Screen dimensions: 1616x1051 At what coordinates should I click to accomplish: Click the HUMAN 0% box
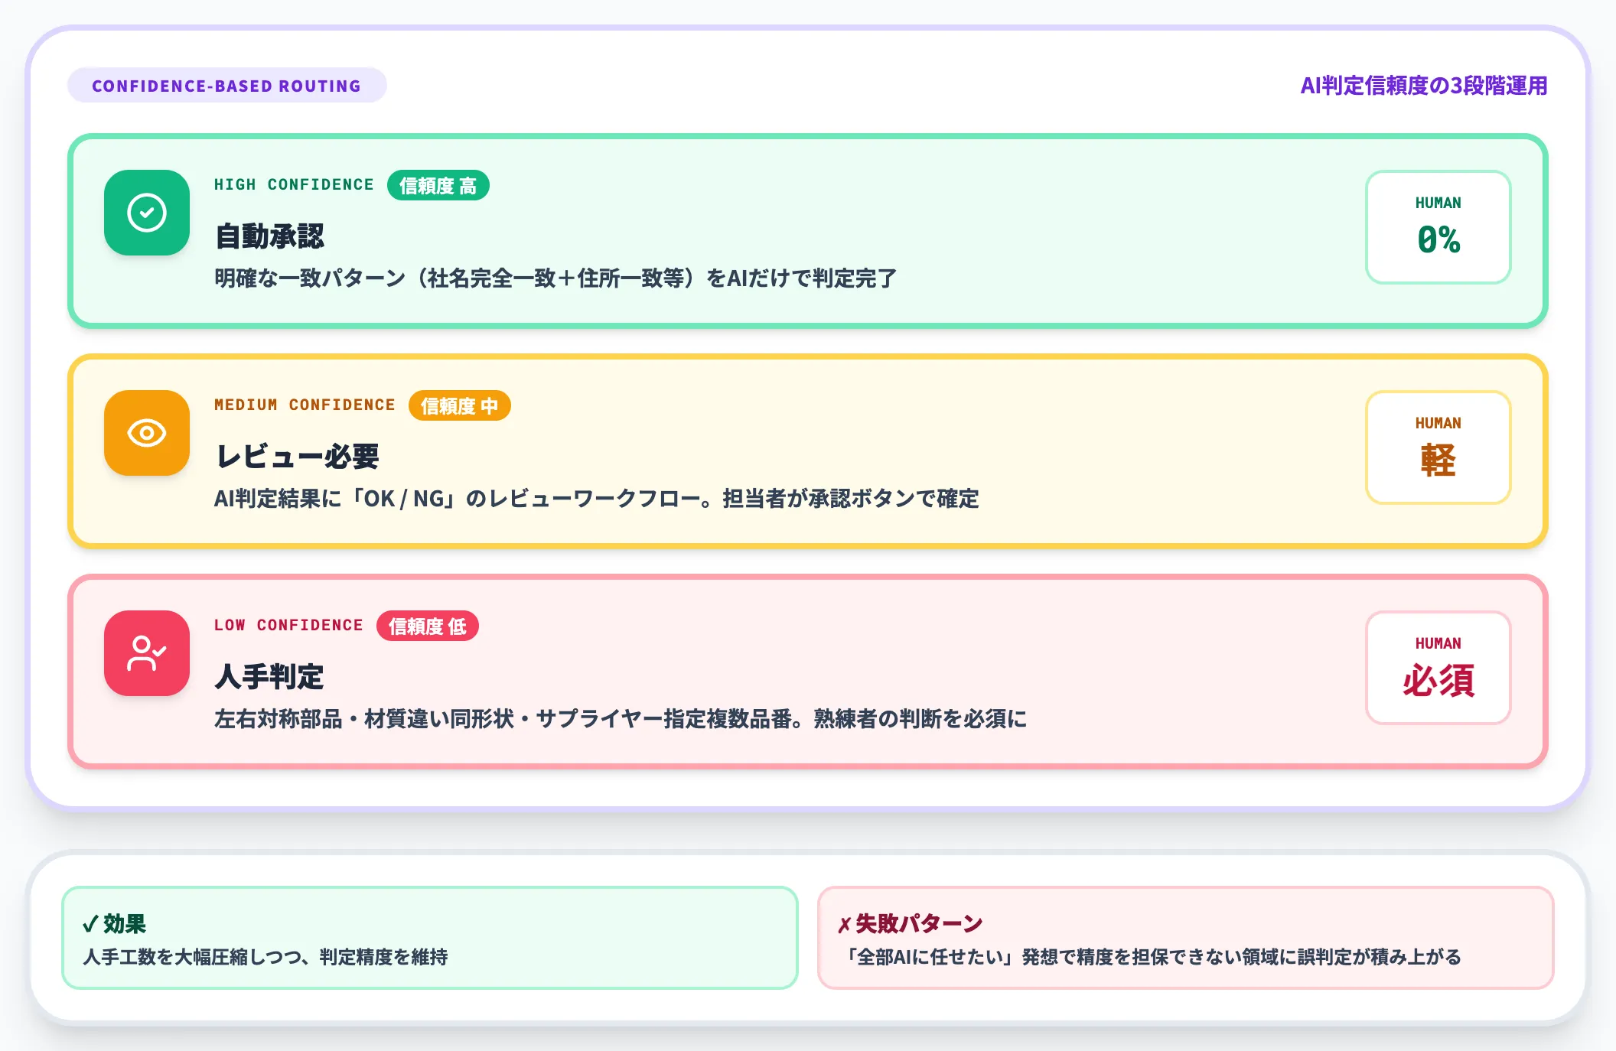tap(1438, 226)
